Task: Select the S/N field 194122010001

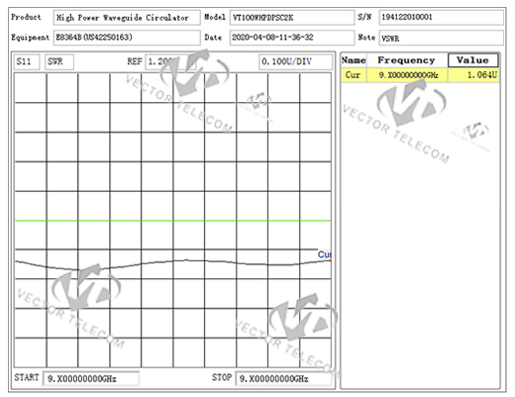Action: [442, 18]
